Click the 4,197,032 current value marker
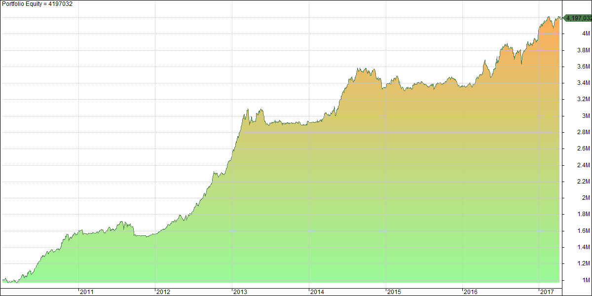Screen dimensions: 592x296 coord(578,18)
